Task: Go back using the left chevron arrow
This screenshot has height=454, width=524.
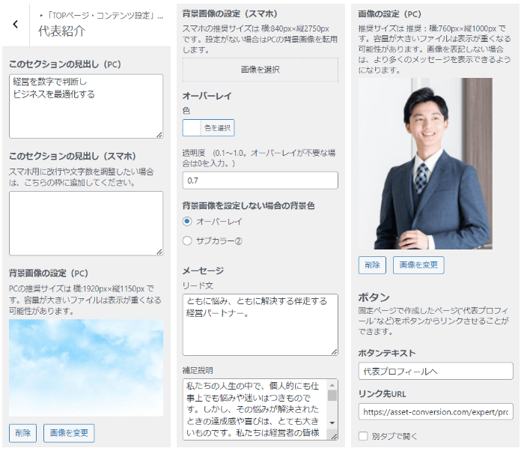Action: [16, 24]
